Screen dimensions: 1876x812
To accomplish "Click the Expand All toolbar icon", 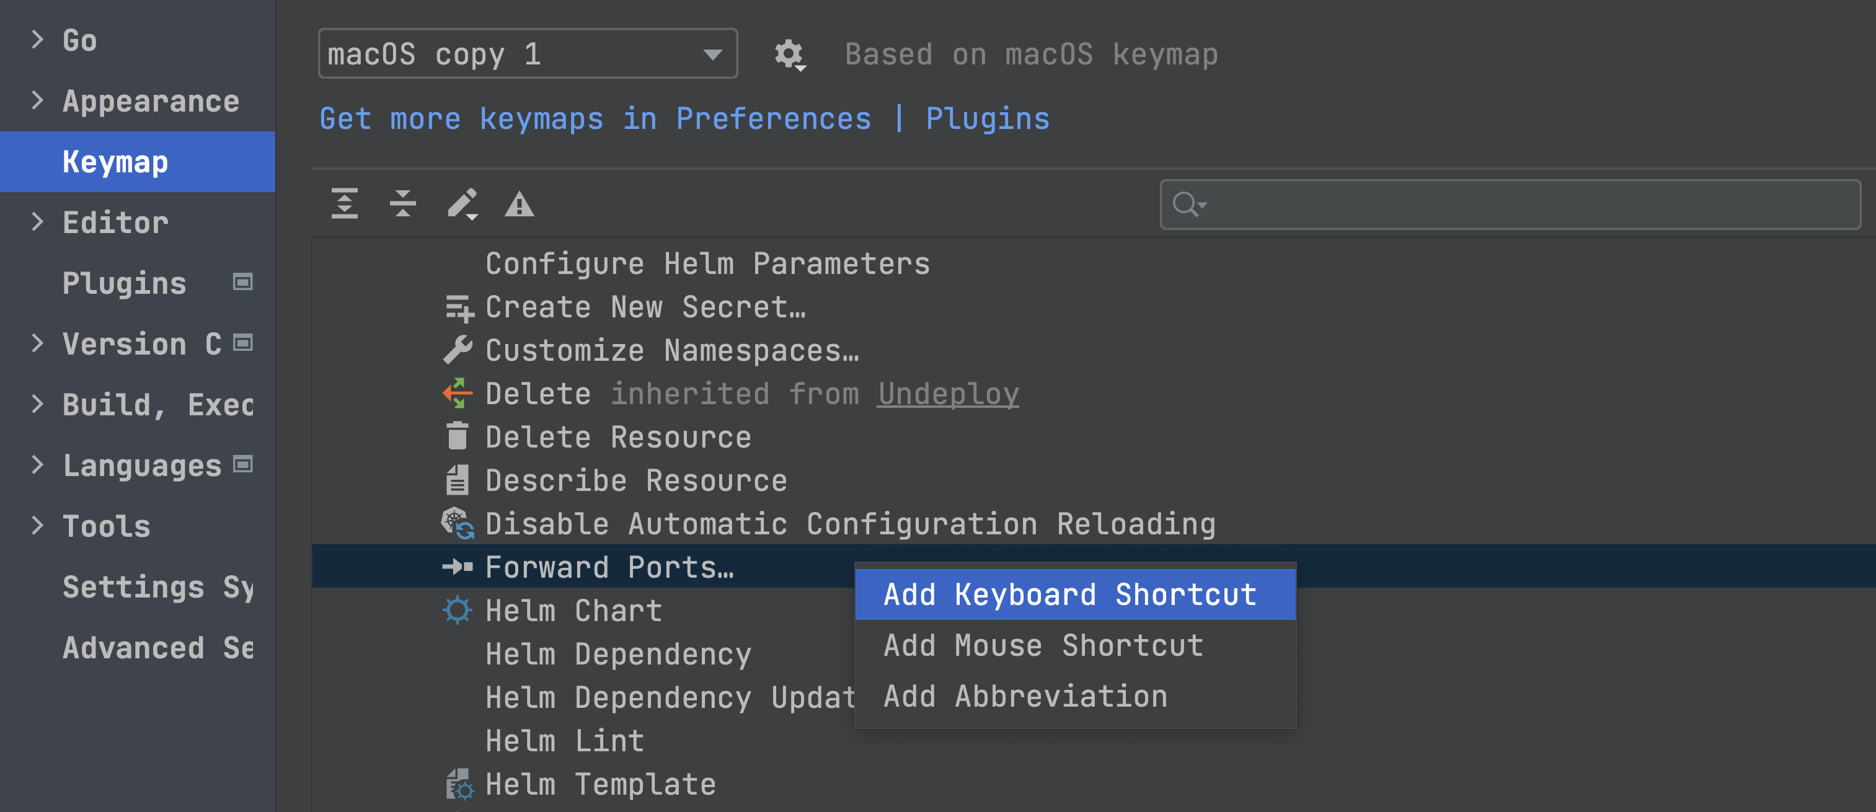I will pos(345,203).
